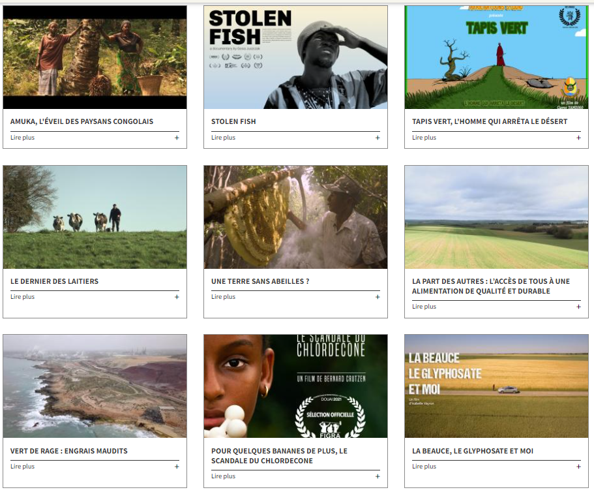Expand the Chlordecone card plus icon
594x492 pixels.
(378, 476)
